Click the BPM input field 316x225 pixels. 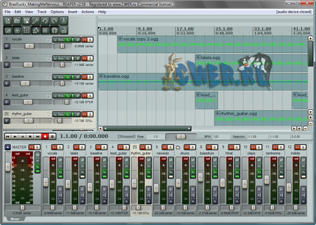coord(221,136)
